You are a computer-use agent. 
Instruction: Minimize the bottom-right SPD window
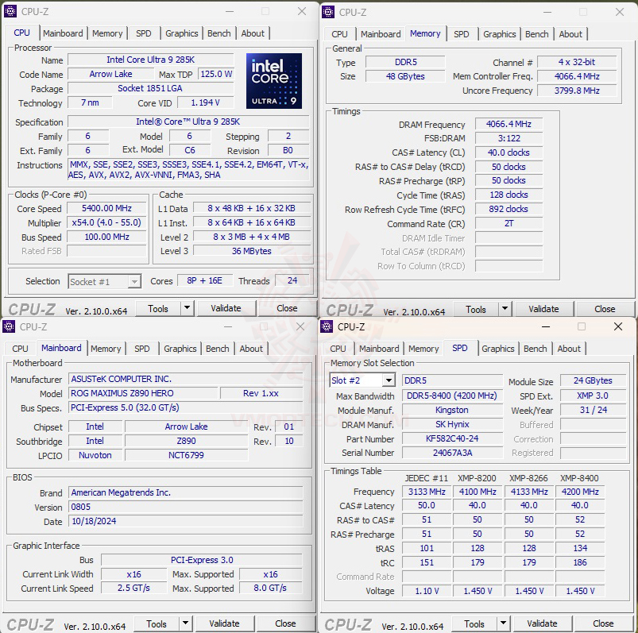coord(546,326)
